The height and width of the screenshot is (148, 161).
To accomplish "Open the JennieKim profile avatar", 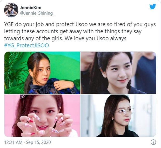I will coord(11,10).
